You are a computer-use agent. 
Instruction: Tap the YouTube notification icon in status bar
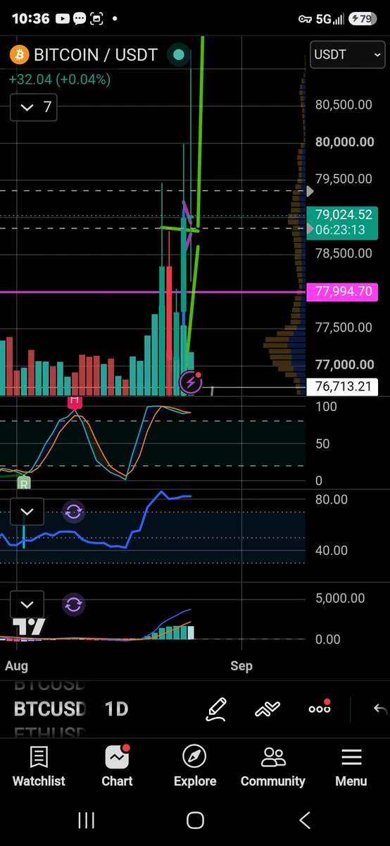(x=63, y=18)
